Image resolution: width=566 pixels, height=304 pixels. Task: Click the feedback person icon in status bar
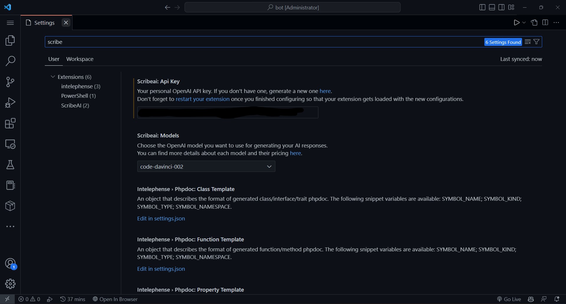[x=544, y=299]
